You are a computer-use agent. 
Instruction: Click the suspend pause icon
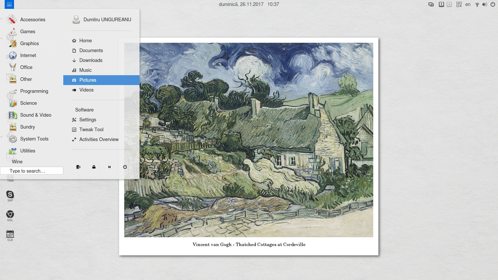click(x=109, y=167)
